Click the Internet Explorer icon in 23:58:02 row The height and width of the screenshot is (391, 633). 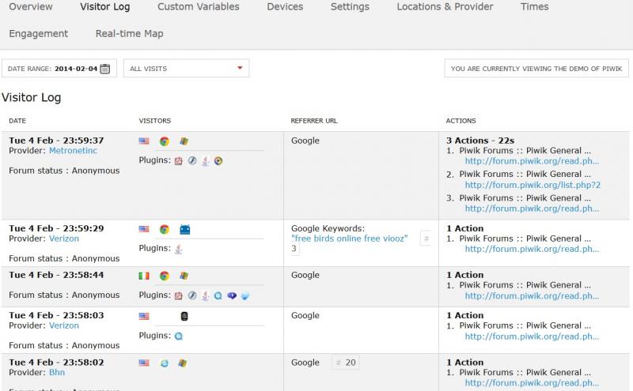[165, 363]
